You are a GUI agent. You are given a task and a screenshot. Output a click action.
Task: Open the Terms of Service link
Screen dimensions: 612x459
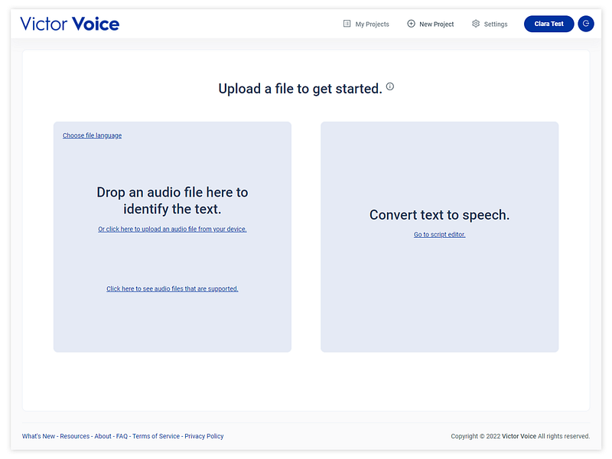156,436
